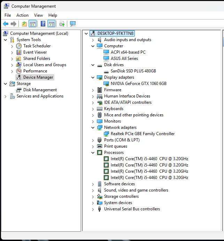This screenshot has height=241, width=224.
Task: Expand Services and Applications node
Action: click(x=6, y=96)
